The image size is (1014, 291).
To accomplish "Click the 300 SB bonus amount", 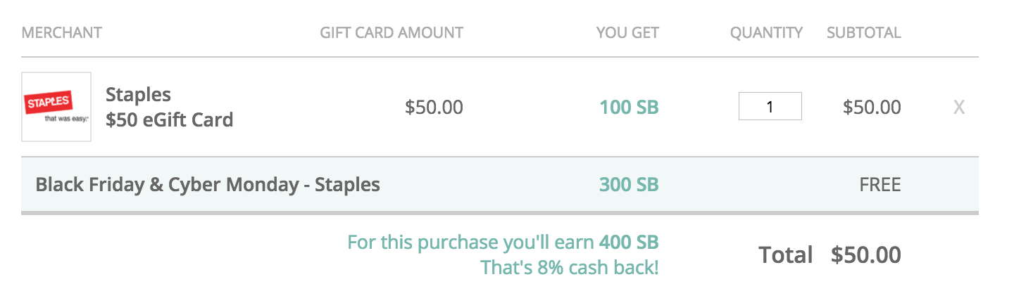I will [x=629, y=185].
